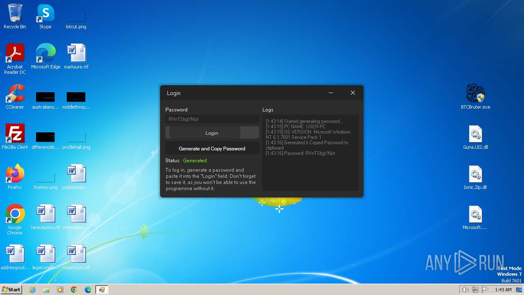Open Firefox desktop shortcut
Image resolution: width=524 pixels, height=295 pixels.
click(x=15, y=177)
